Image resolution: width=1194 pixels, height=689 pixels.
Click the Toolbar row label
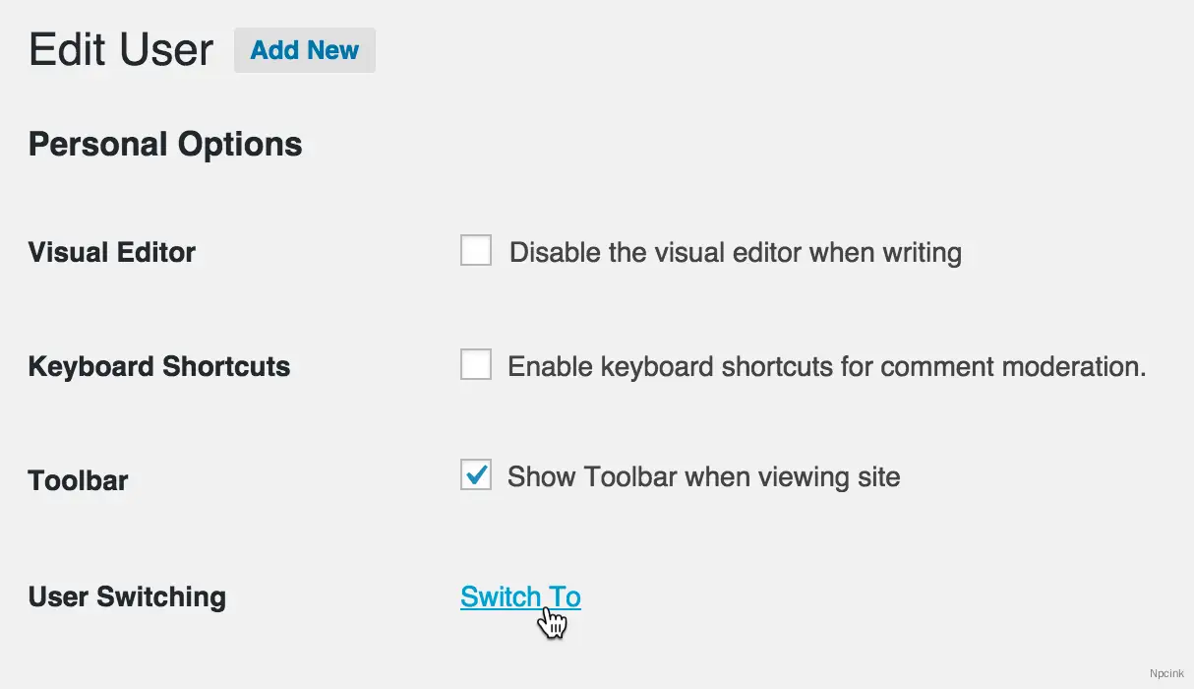[x=78, y=480]
